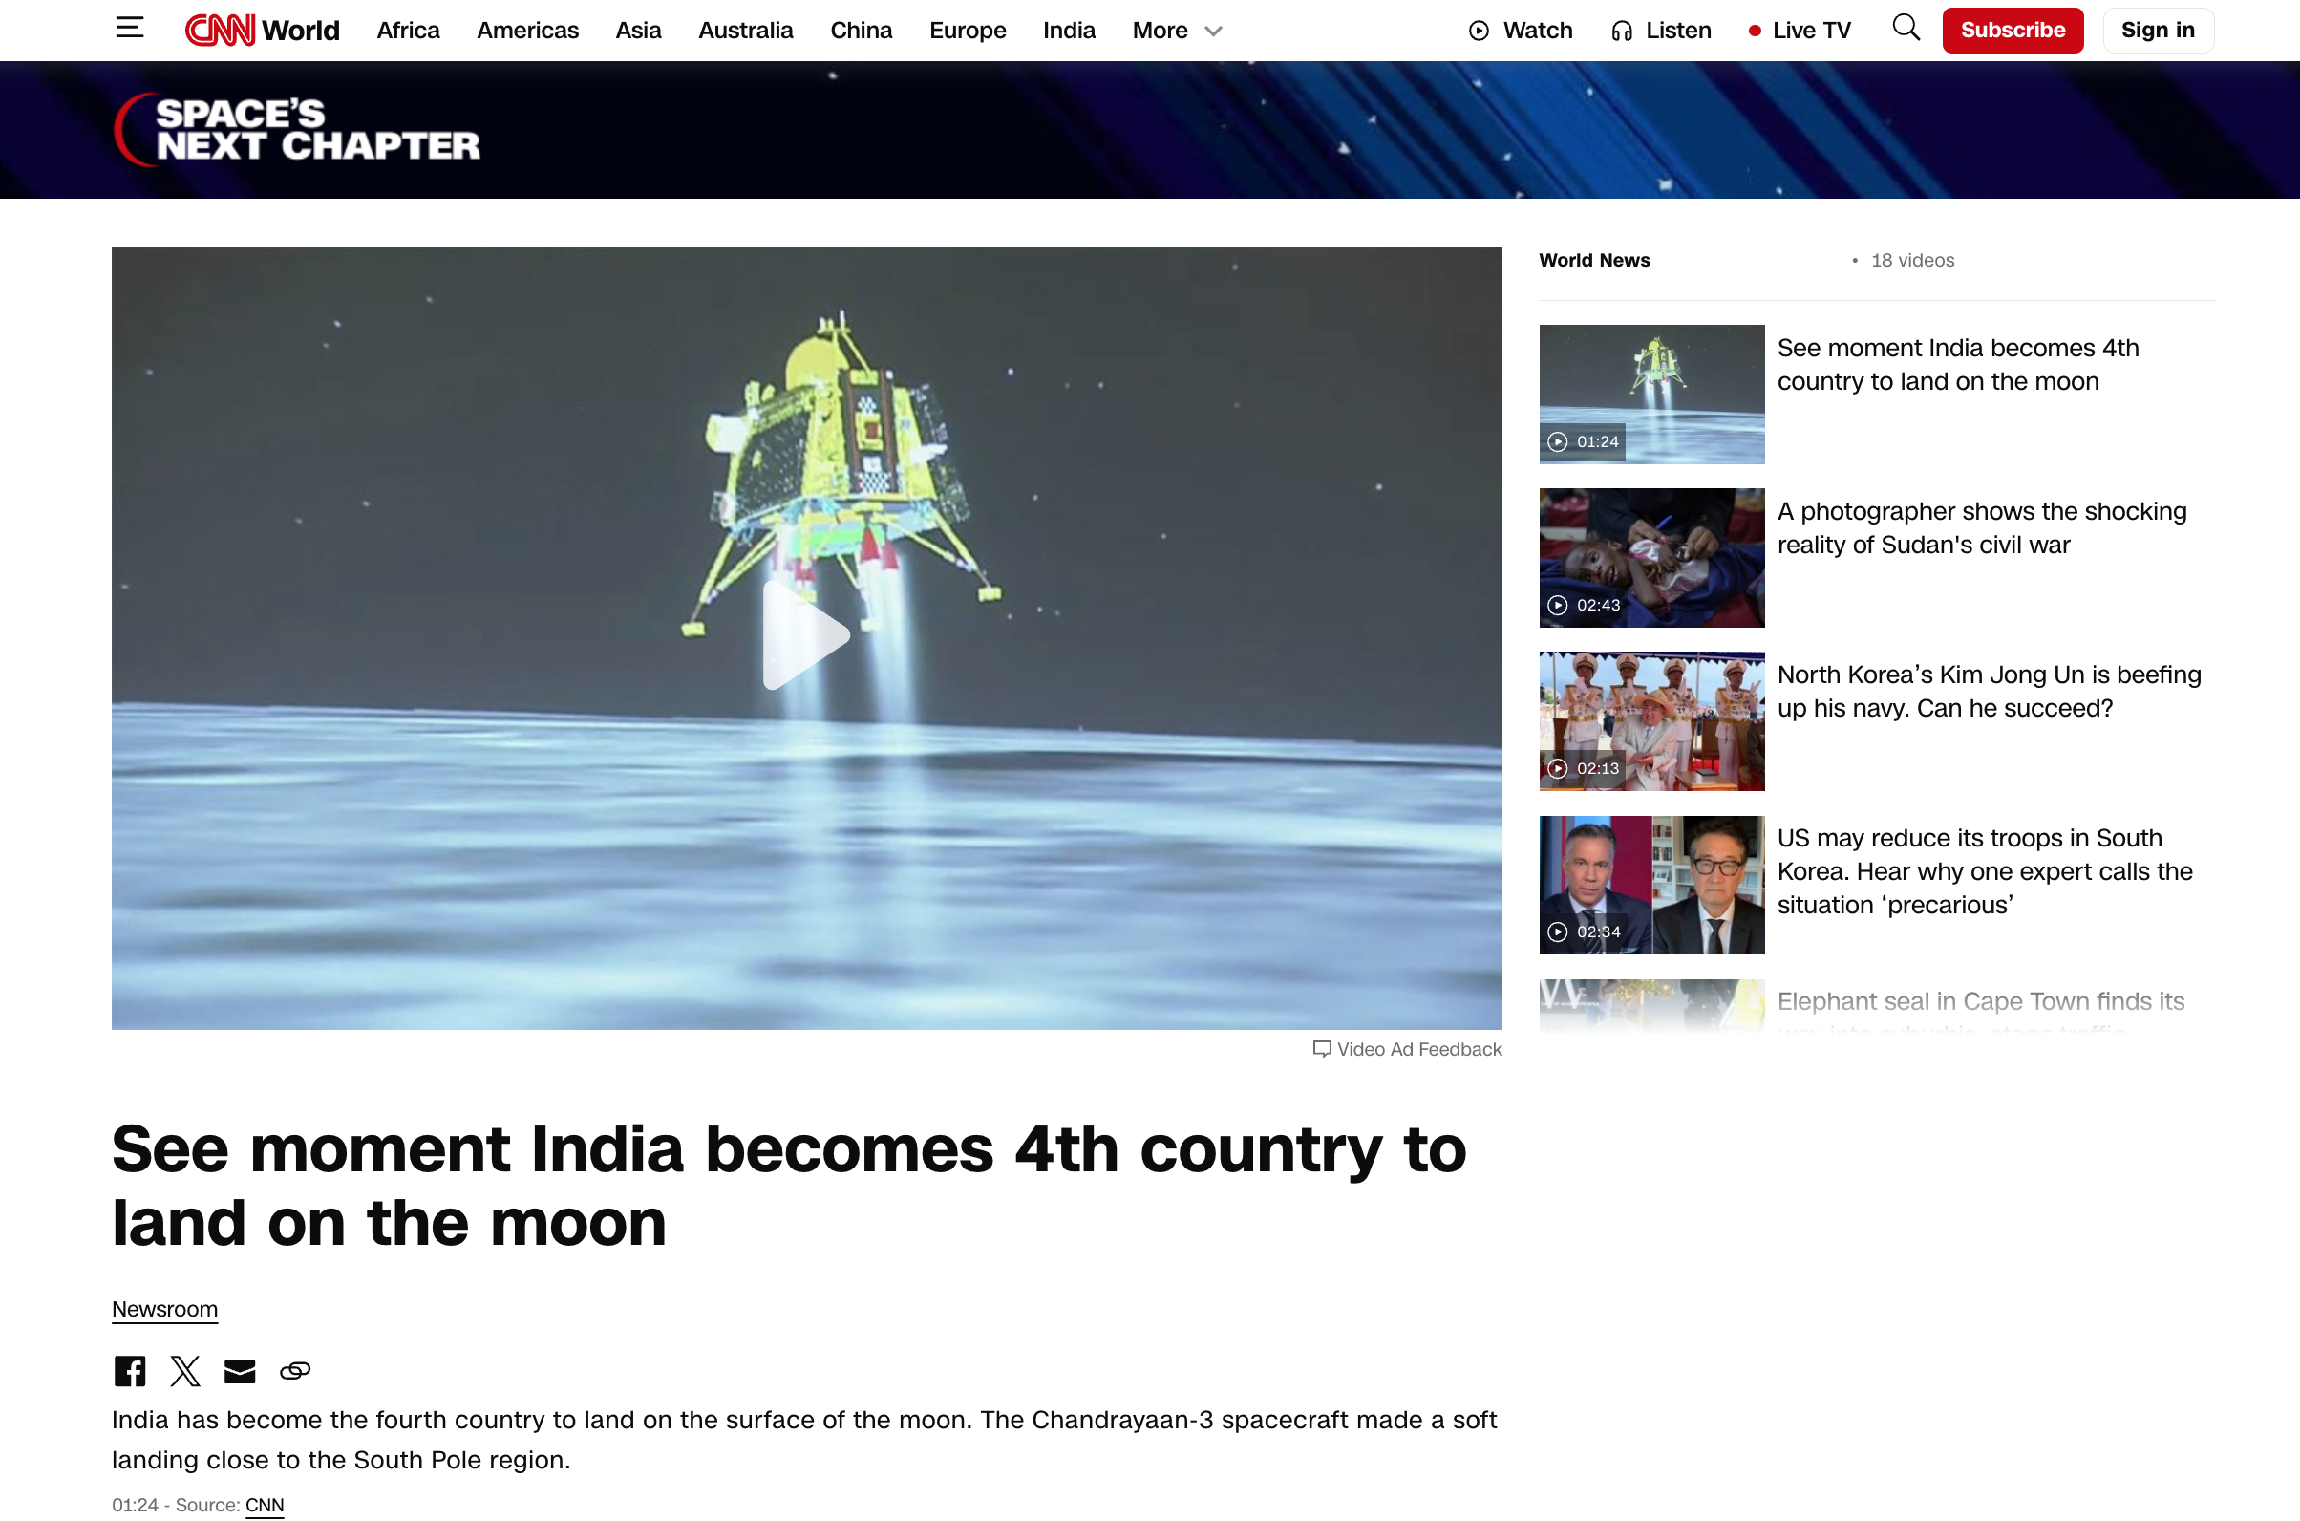Click the Watch link
Viewport: 2300px width, 1521px height.
[1521, 31]
